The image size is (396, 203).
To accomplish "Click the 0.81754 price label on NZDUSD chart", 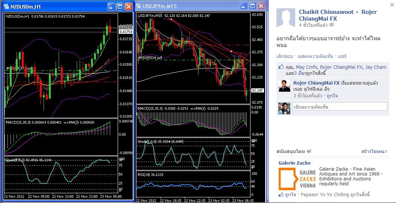I will click(x=126, y=32).
